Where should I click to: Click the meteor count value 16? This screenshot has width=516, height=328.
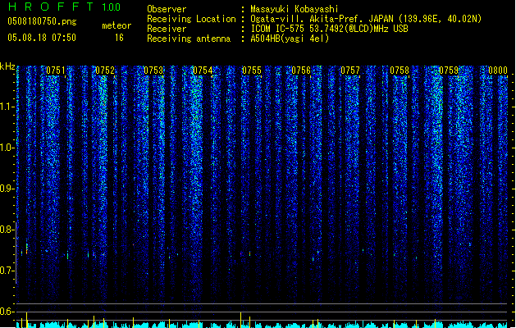click(x=119, y=38)
